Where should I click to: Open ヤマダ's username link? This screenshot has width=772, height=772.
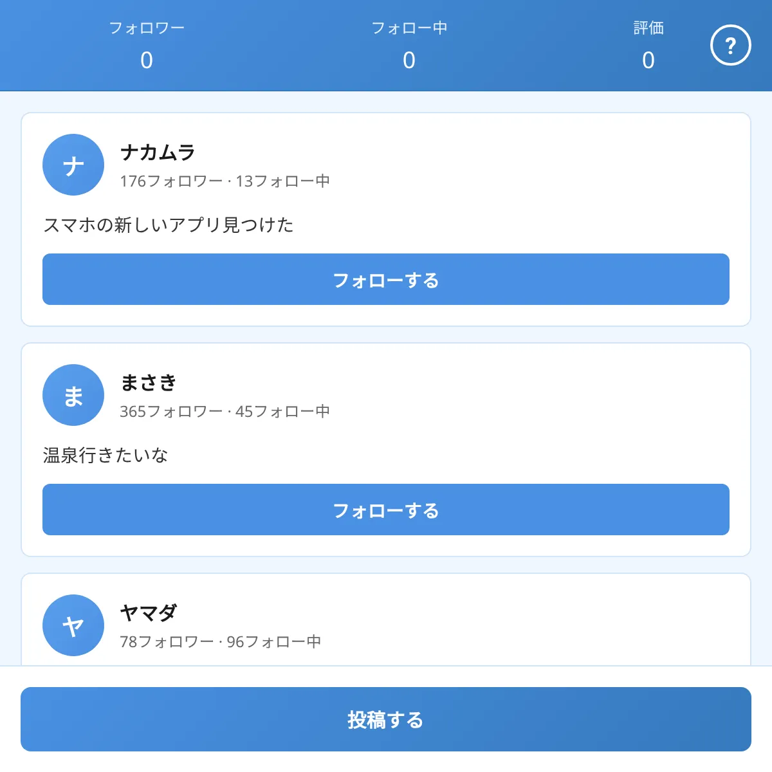tap(148, 613)
